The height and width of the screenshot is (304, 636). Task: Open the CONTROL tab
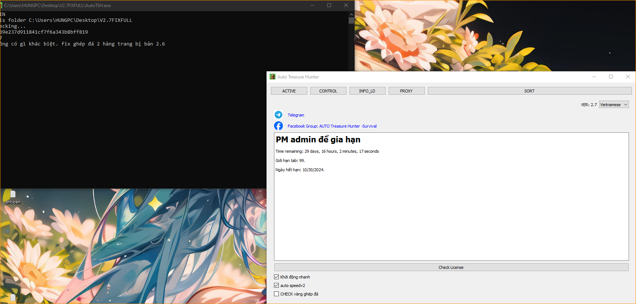328,91
